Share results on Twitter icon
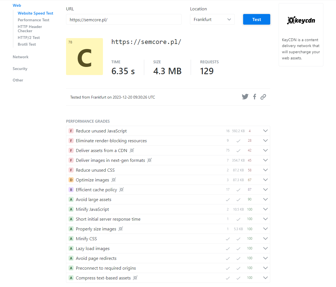The height and width of the screenshot is (287, 336). point(245,97)
